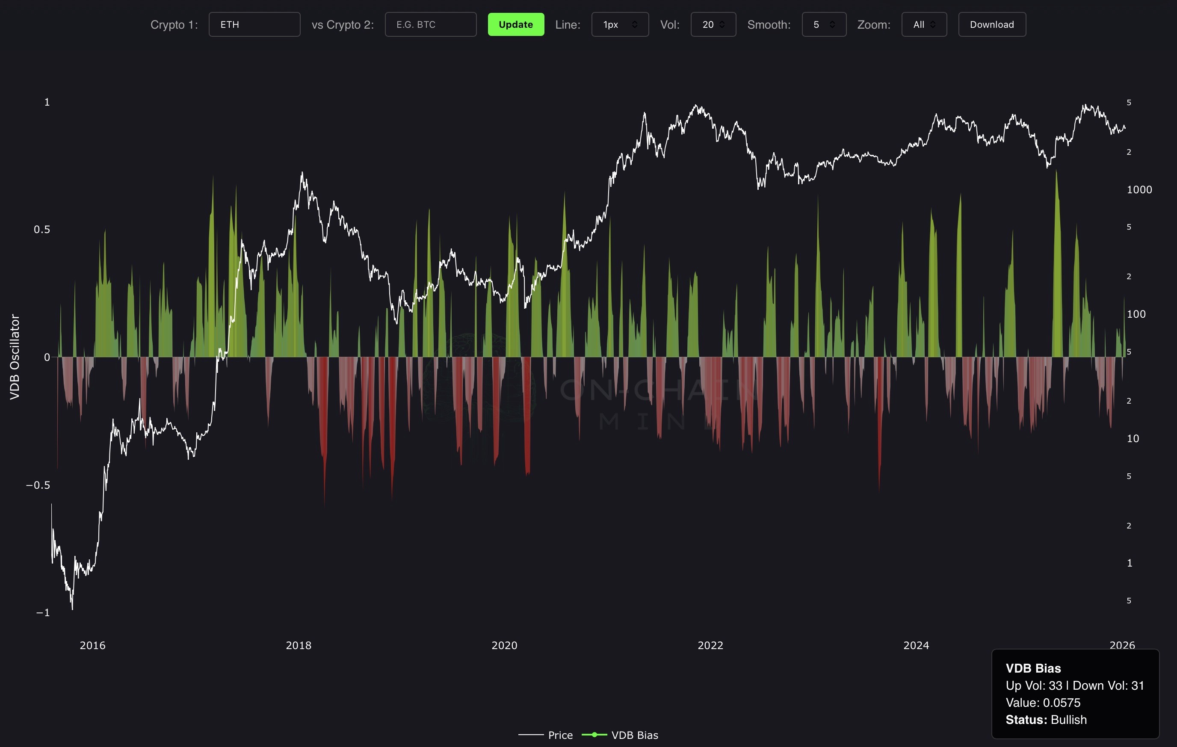Open the Smooth value dropdown
This screenshot has width=1177, height=747.
824,24
